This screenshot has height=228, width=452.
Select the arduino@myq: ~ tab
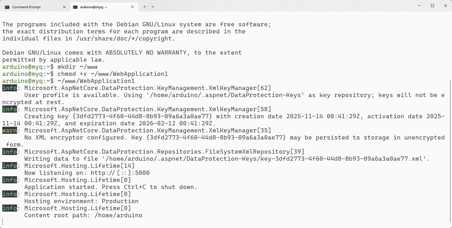[x=93, y=7]
